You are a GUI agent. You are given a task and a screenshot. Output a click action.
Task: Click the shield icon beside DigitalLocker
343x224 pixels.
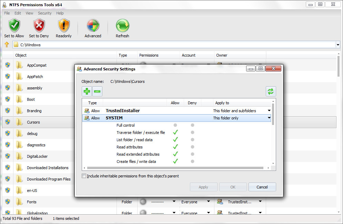8,156
